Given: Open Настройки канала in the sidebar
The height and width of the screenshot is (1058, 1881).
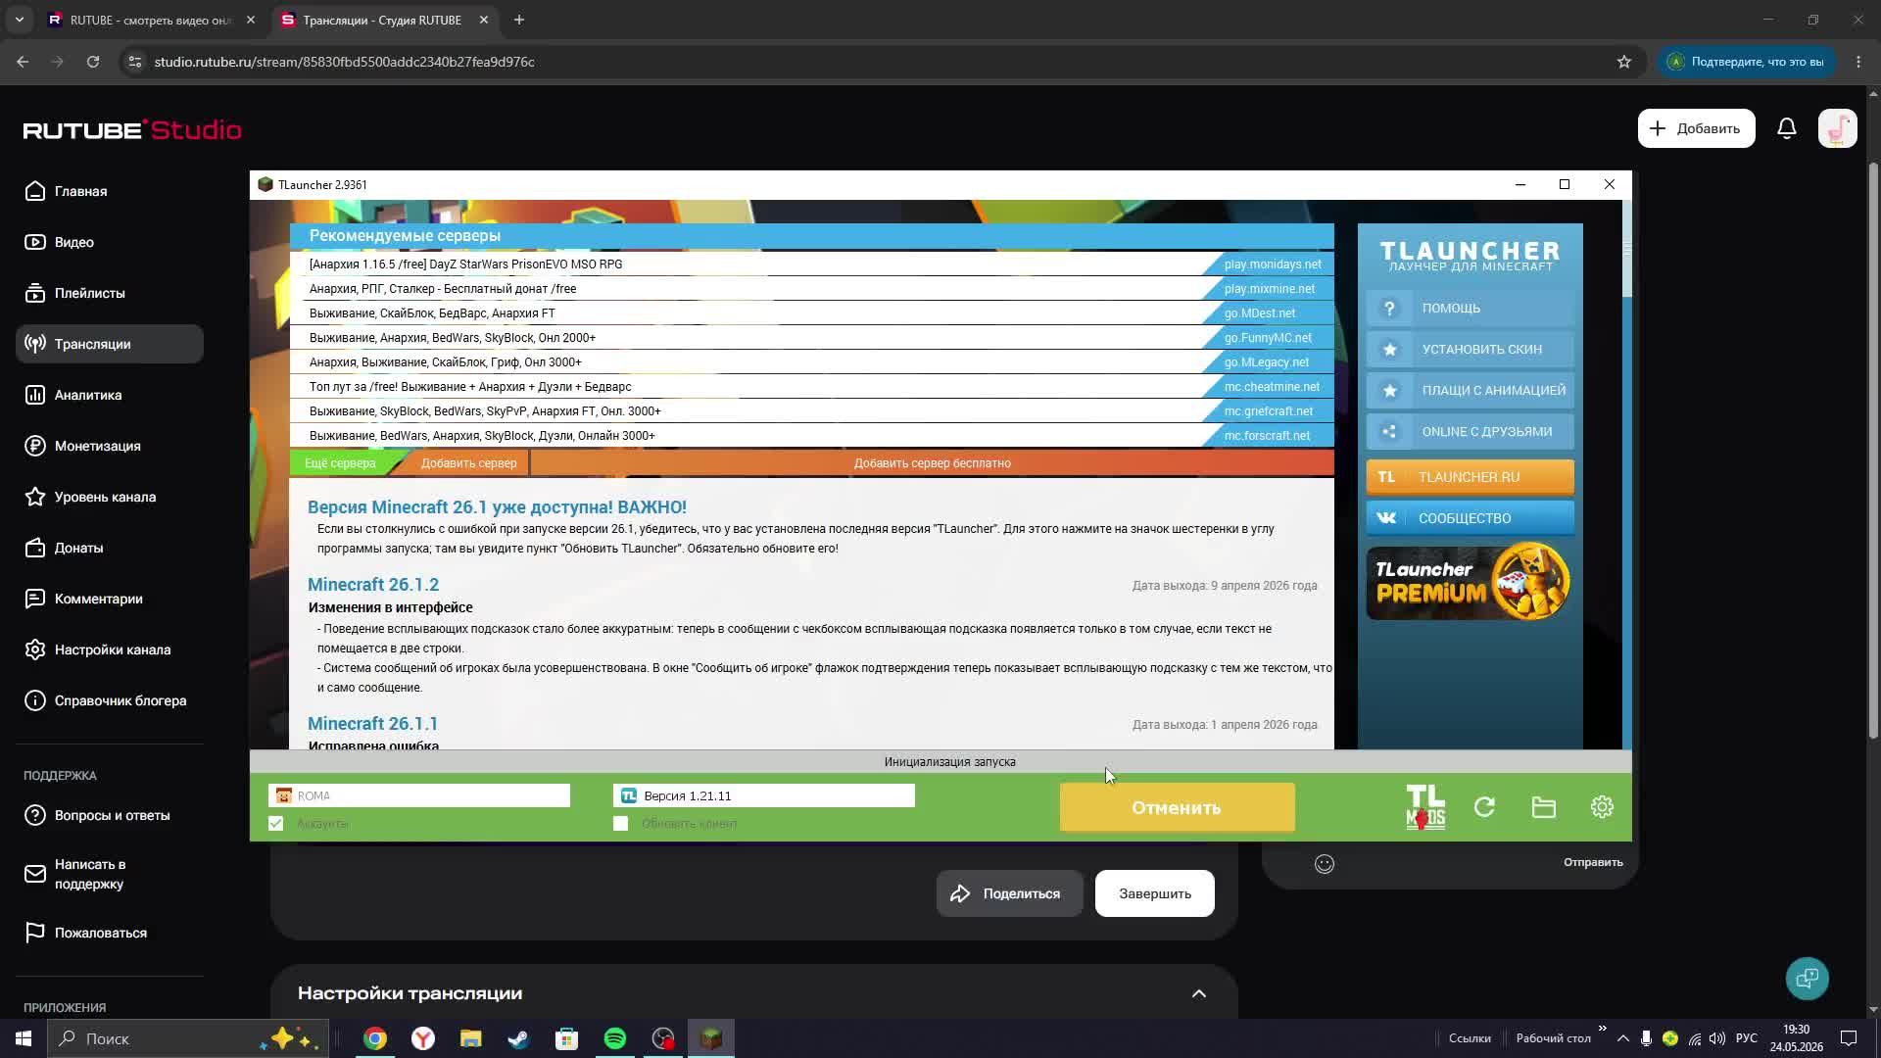Looking at the screenshot, I should [x=110, y=649].
